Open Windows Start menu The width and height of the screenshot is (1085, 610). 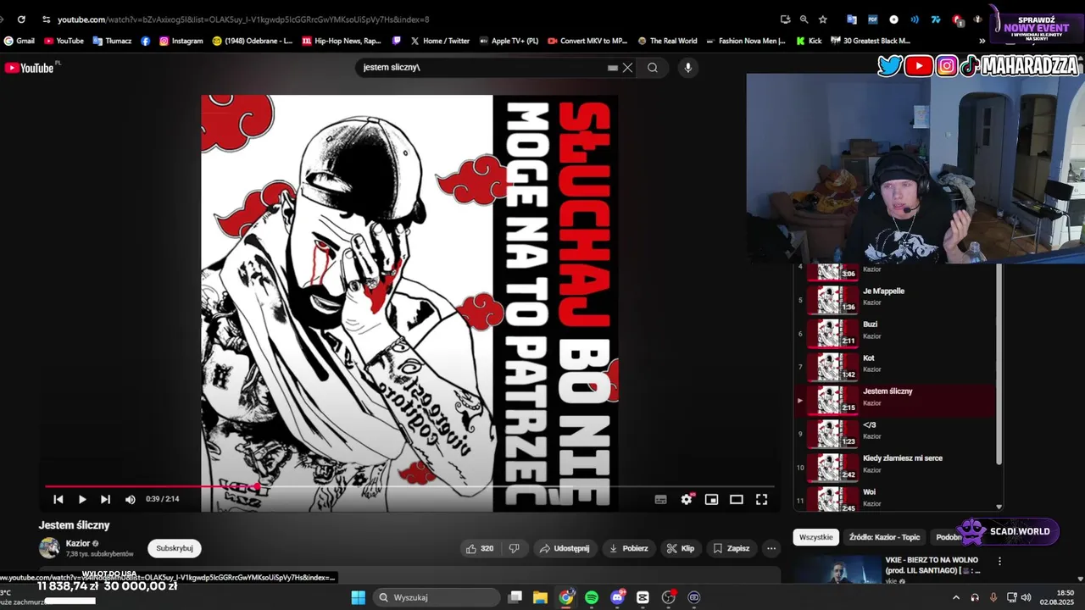point(358,597)
